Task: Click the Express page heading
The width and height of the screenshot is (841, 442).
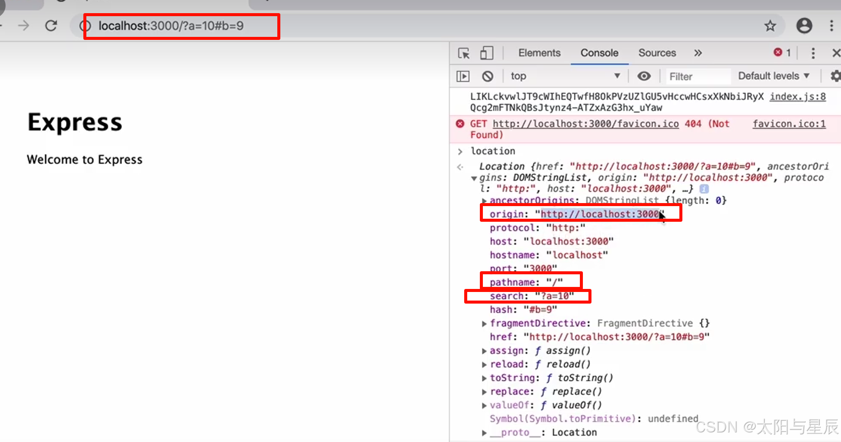Action: pos(75,123)
